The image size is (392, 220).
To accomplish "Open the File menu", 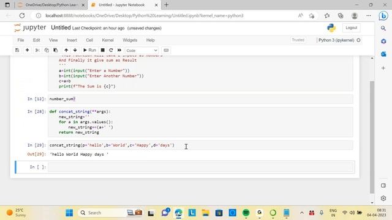I will click(x=21, y=40).
